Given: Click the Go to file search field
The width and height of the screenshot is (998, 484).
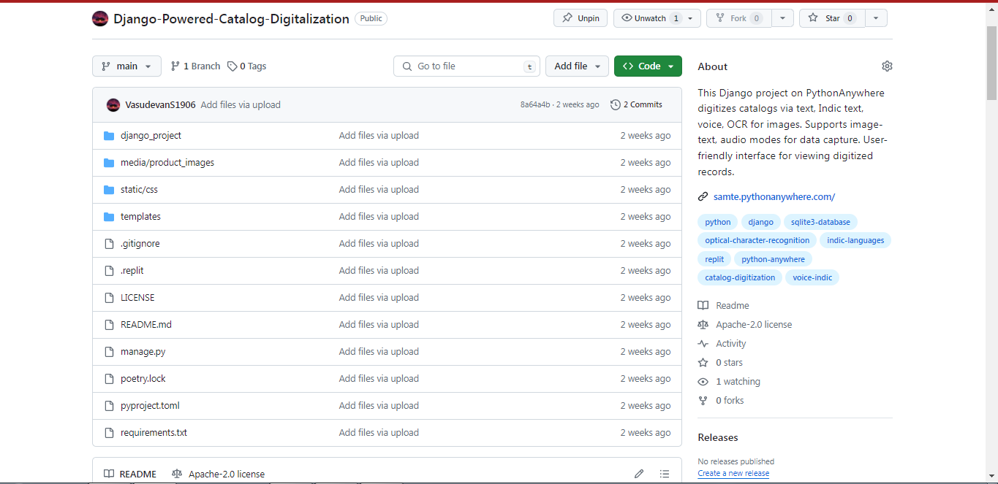Looking at the screenshot, I should pos(466,66).
